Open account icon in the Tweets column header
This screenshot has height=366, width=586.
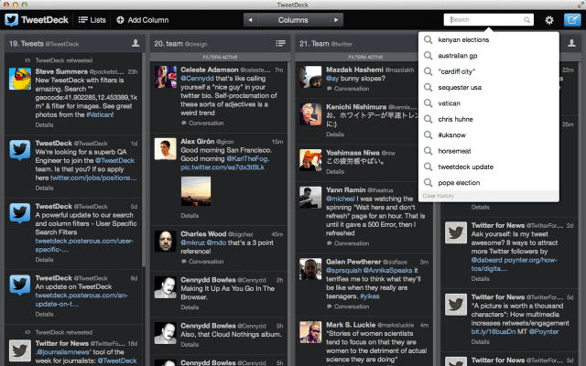[x=135, y=43]
